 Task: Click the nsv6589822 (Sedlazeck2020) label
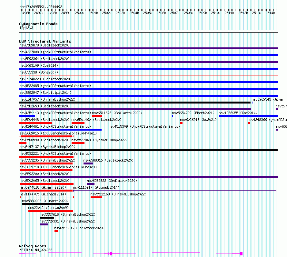click(x=112, y=181)
